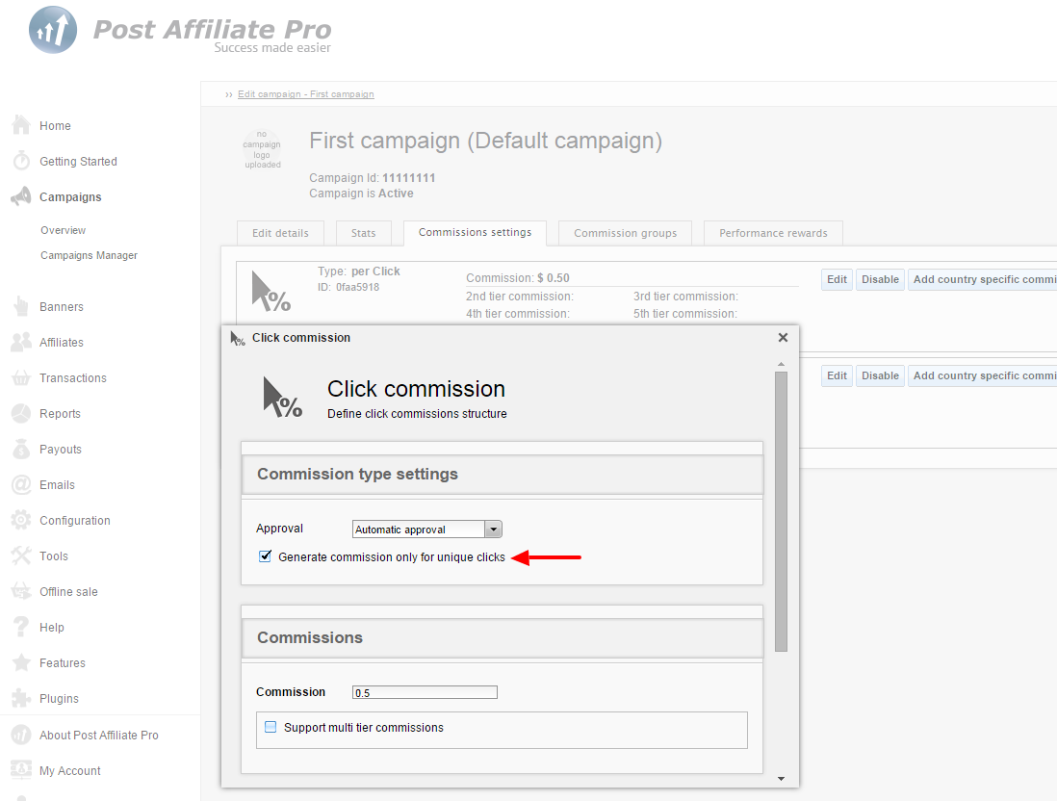Open Overview under Campaigns
The width and height of the screenshot is (1057, 801).
point(64,230)
